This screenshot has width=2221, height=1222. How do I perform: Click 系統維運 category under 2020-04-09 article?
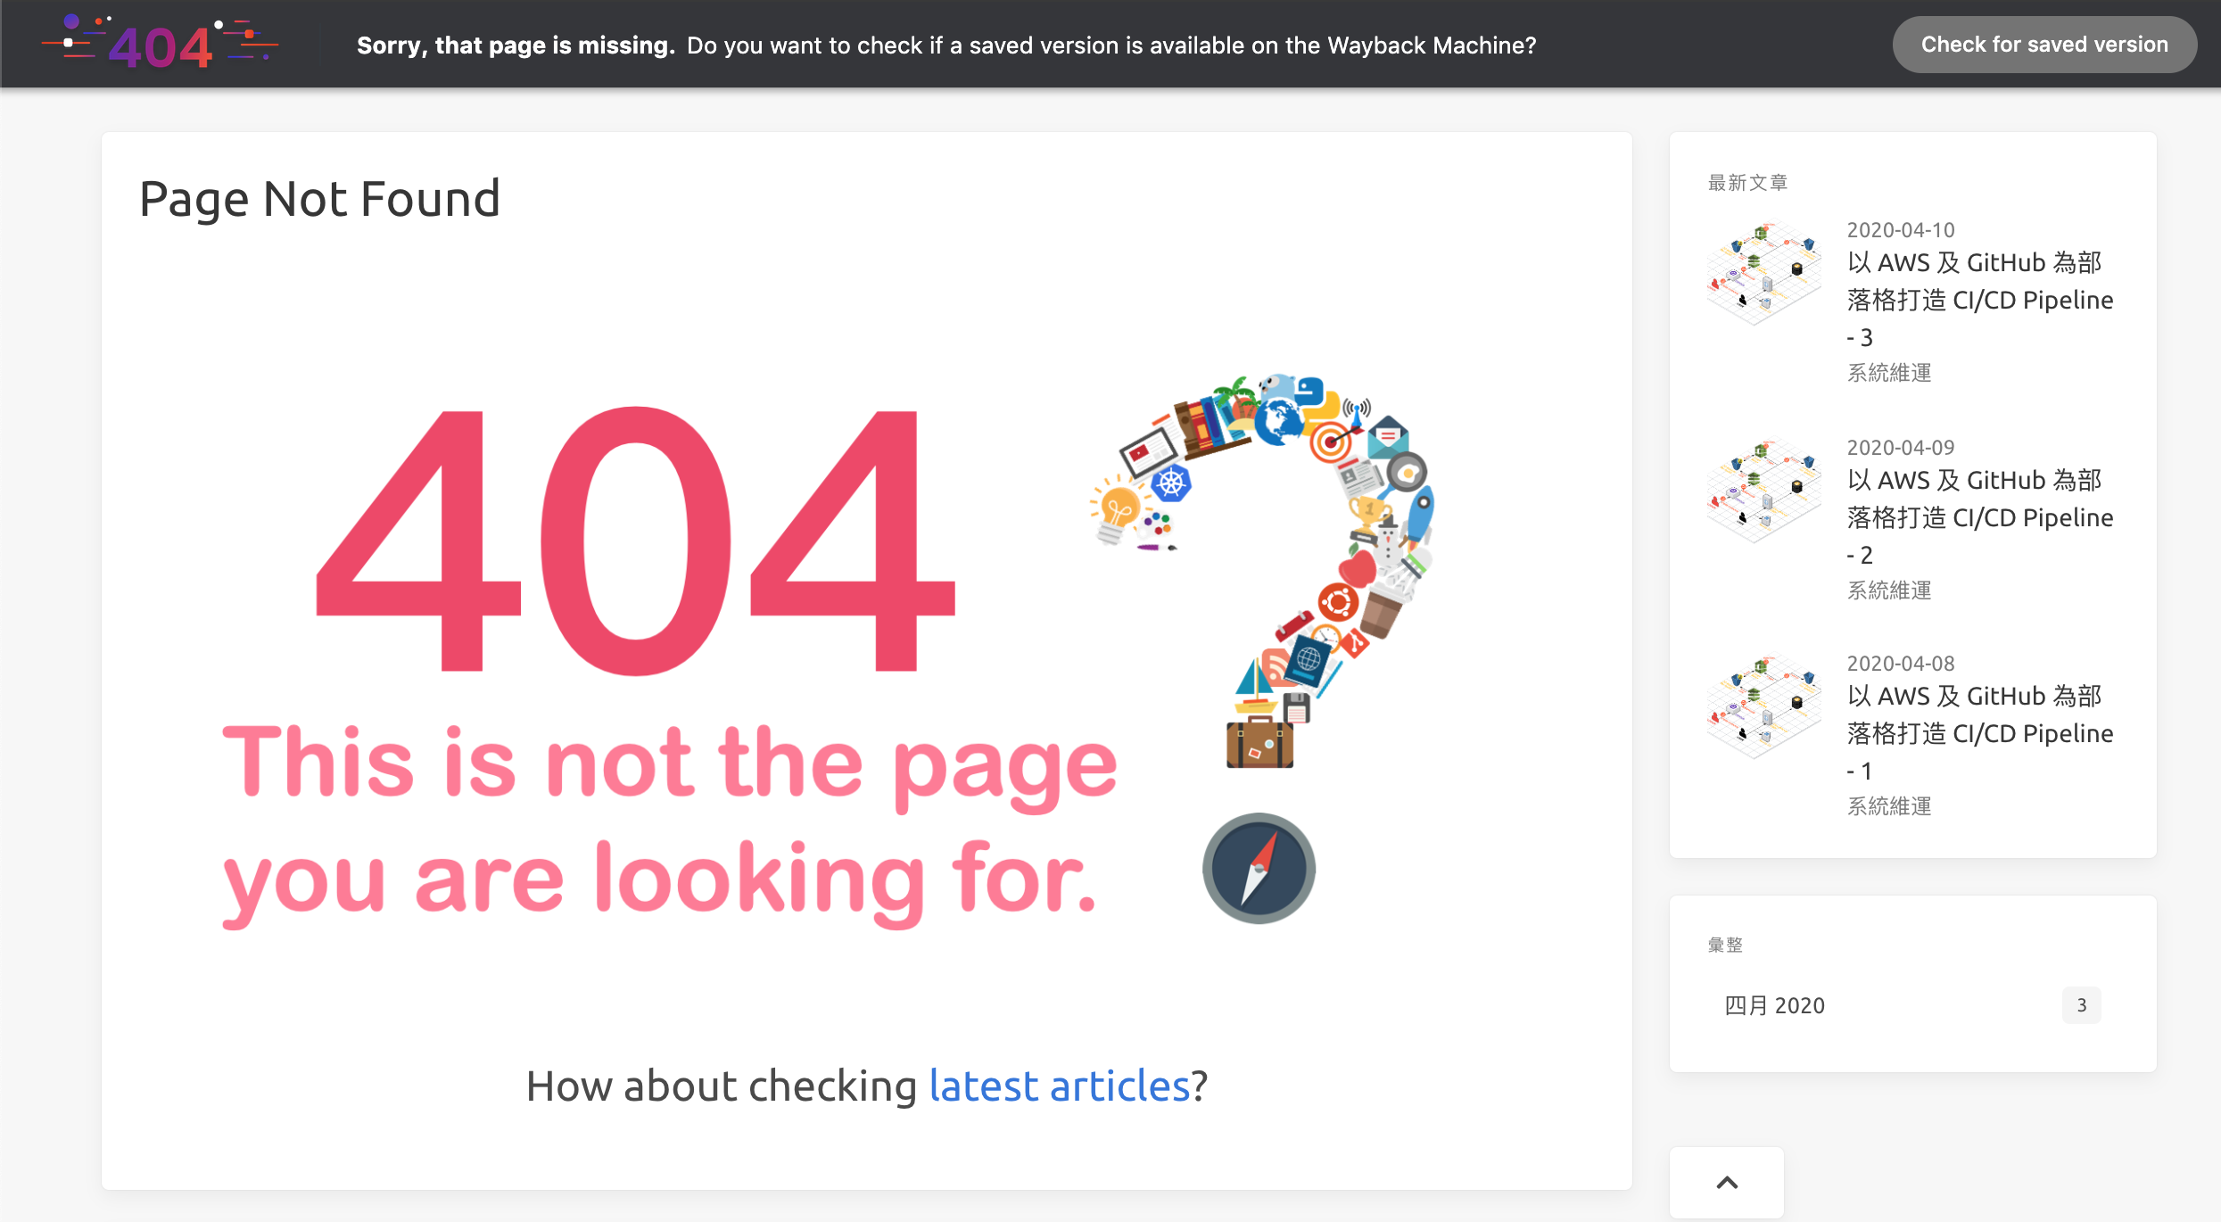coord(1889,590)
